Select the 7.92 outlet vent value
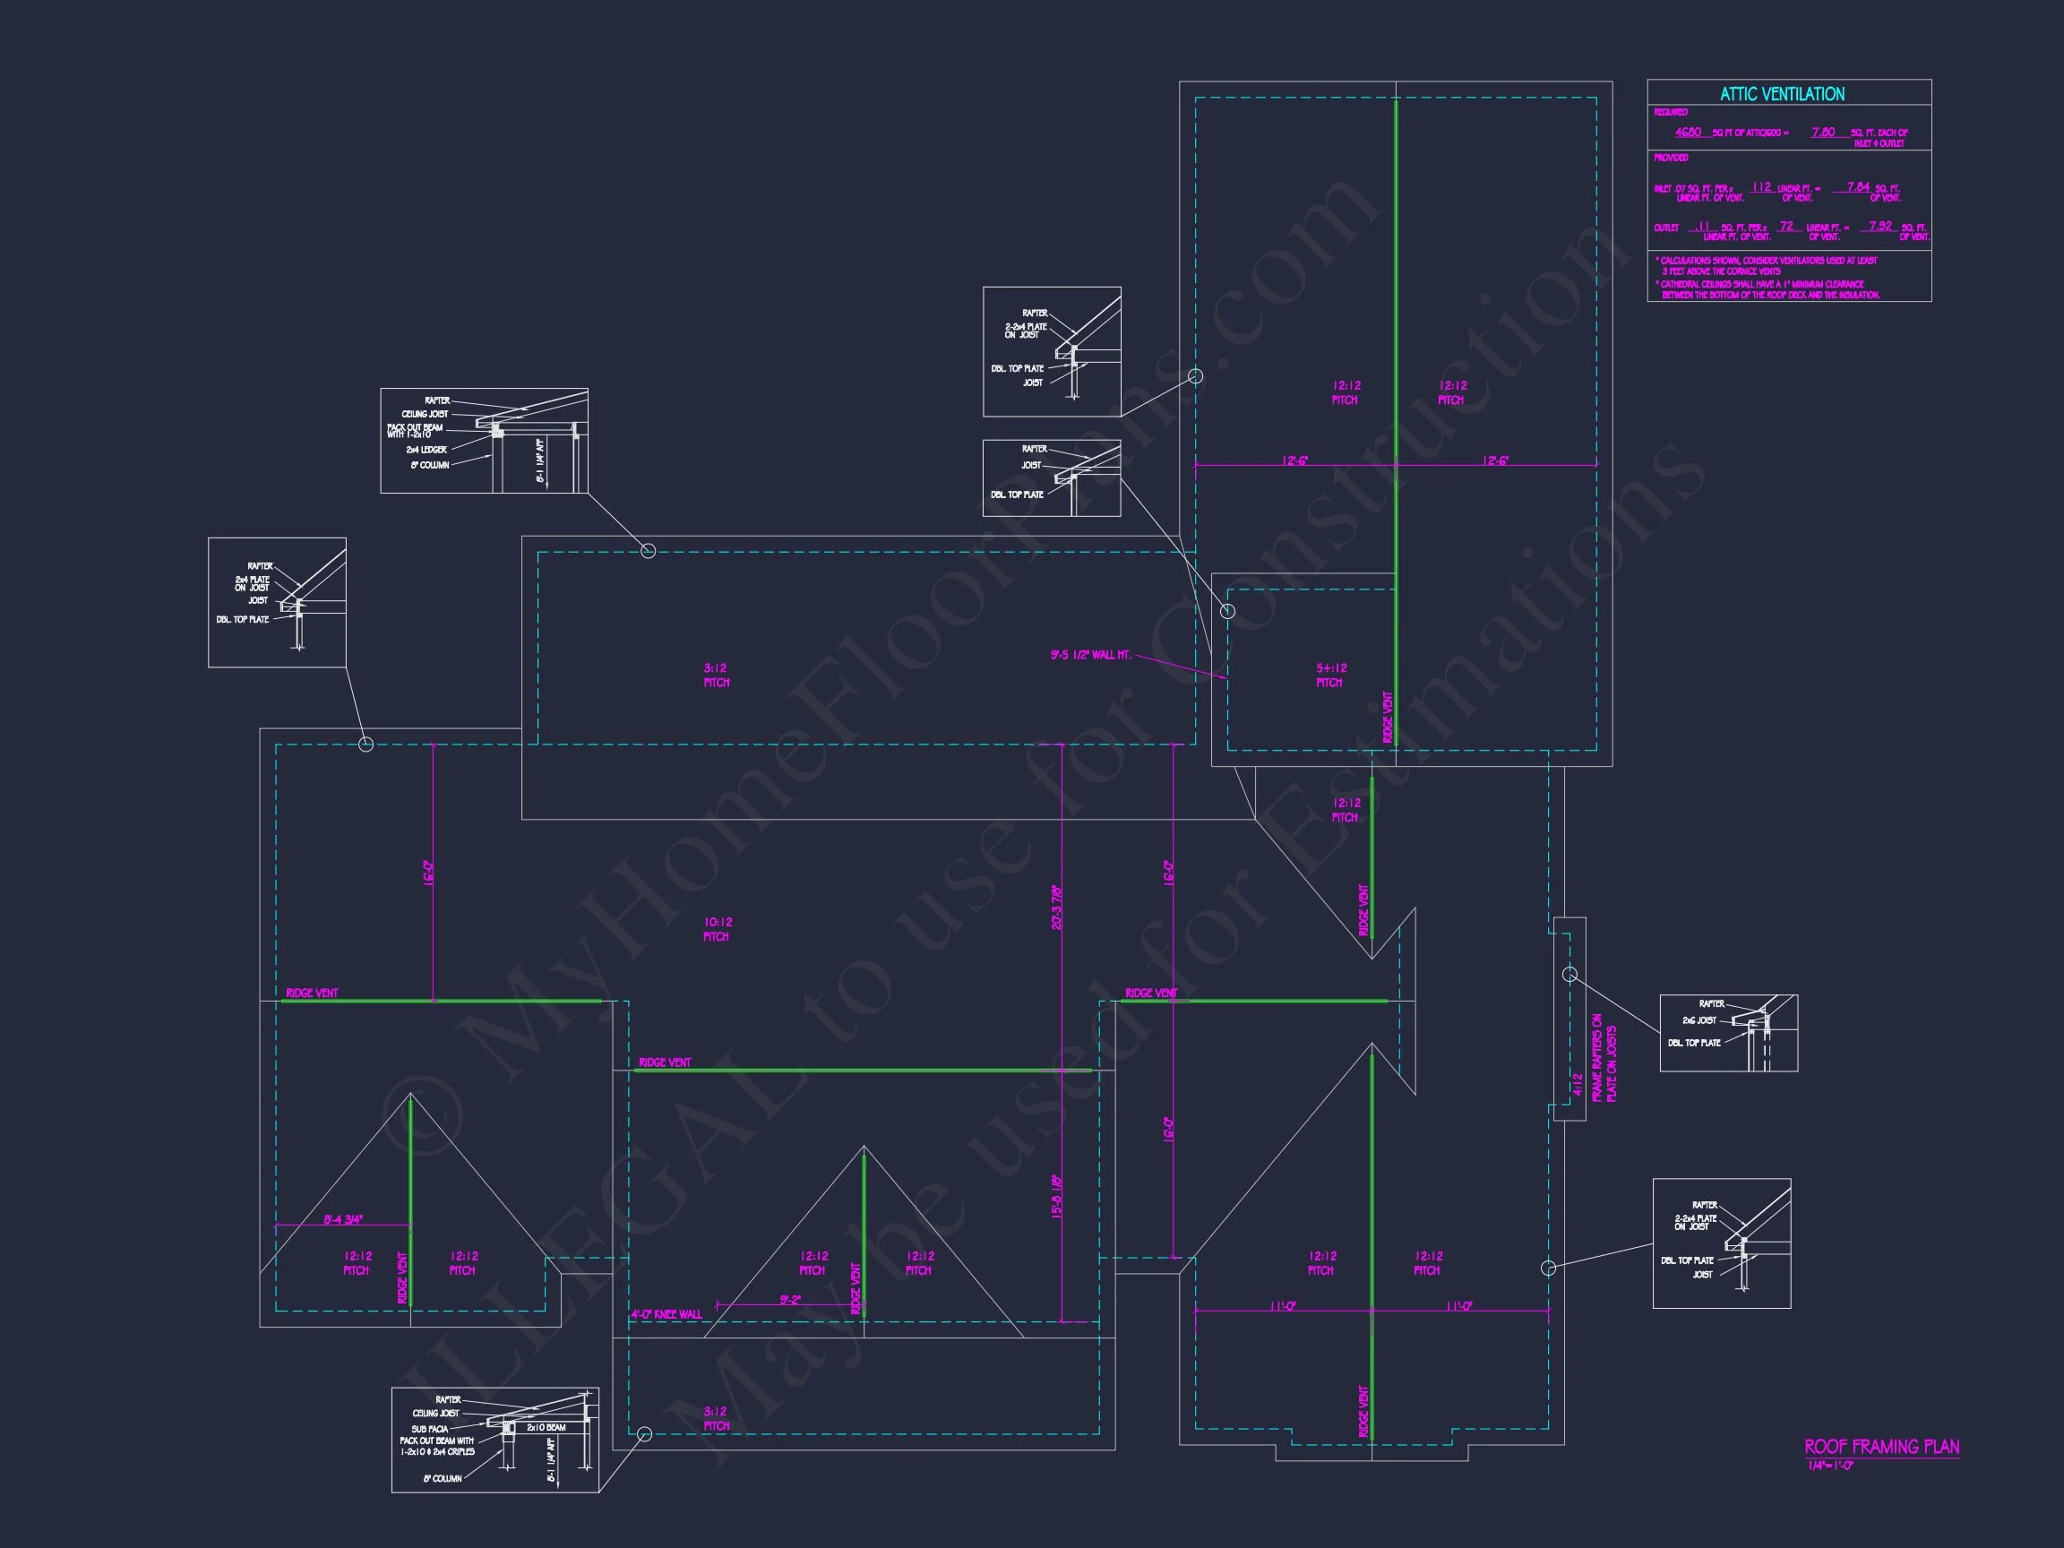The width and height of the screenshot is (2064, 1548). [x=1879, y=226]
